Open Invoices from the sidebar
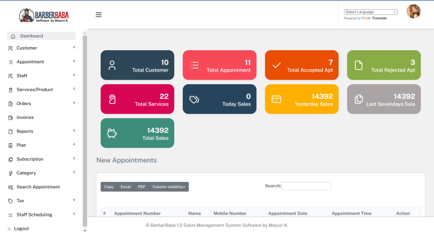Screen dimensions: 434x232 click(x=25, y=117)
